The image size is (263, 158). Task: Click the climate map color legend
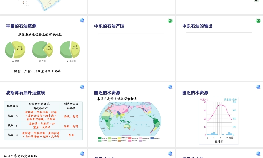[129, 139]
